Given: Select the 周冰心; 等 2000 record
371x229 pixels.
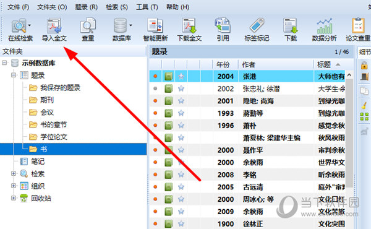Looking at the screenshot, I should click(x=247, y=199).
